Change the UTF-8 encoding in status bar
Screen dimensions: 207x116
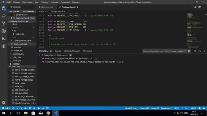point(176,108)
